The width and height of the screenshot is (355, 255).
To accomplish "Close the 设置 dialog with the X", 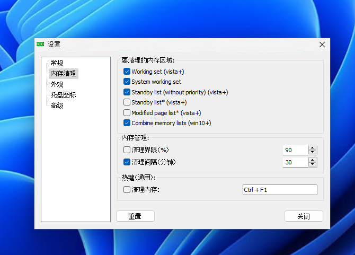I will [x=322, y=45].
